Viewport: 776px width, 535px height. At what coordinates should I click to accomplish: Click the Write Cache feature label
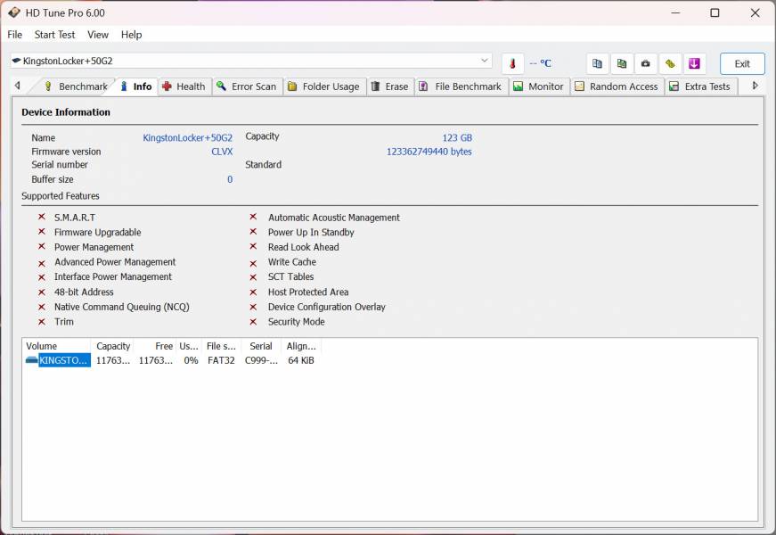tap(292, 261)
